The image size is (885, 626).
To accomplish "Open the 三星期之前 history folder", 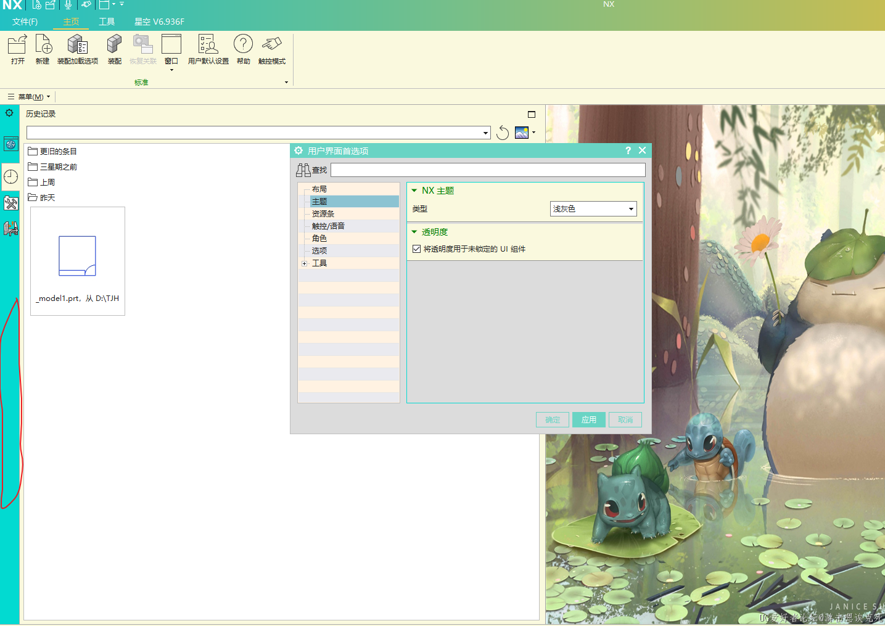I will click(x=52, y=167).
